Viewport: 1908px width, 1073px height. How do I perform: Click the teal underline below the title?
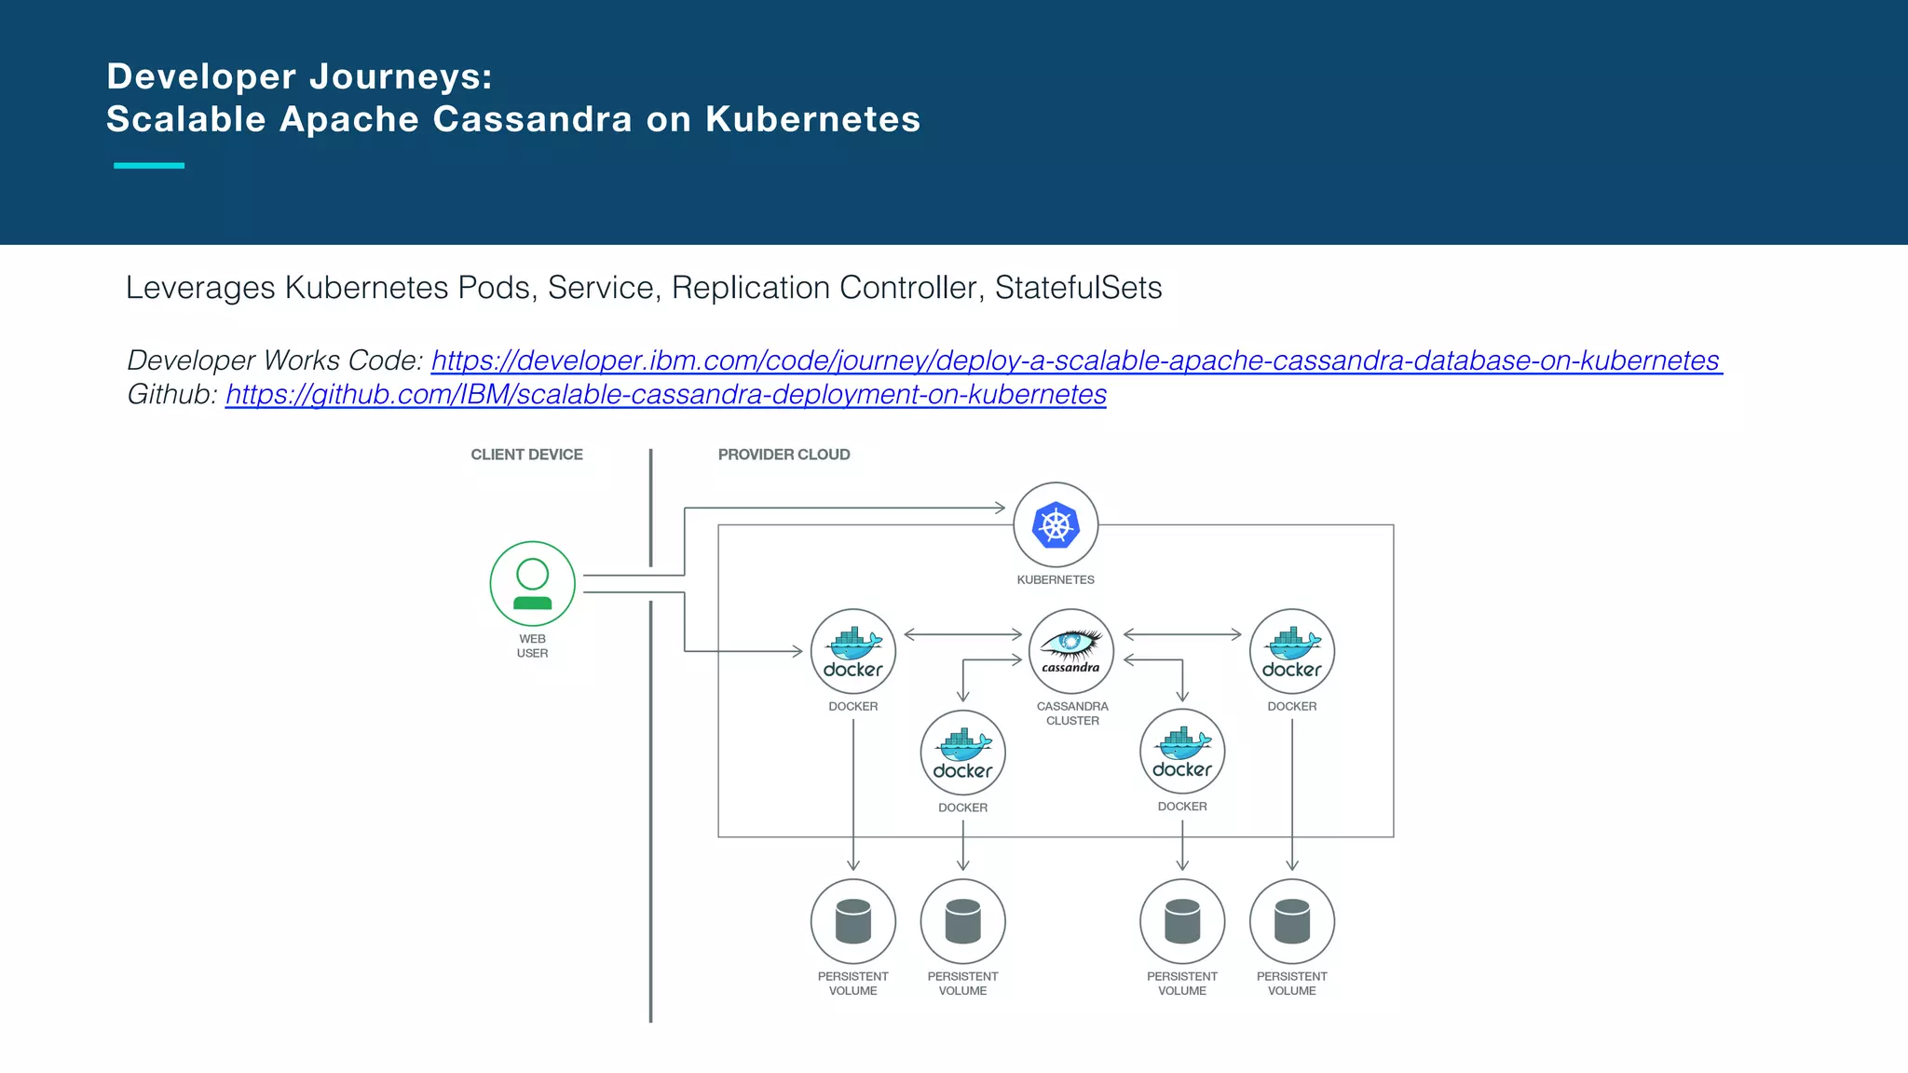(149, 166)
